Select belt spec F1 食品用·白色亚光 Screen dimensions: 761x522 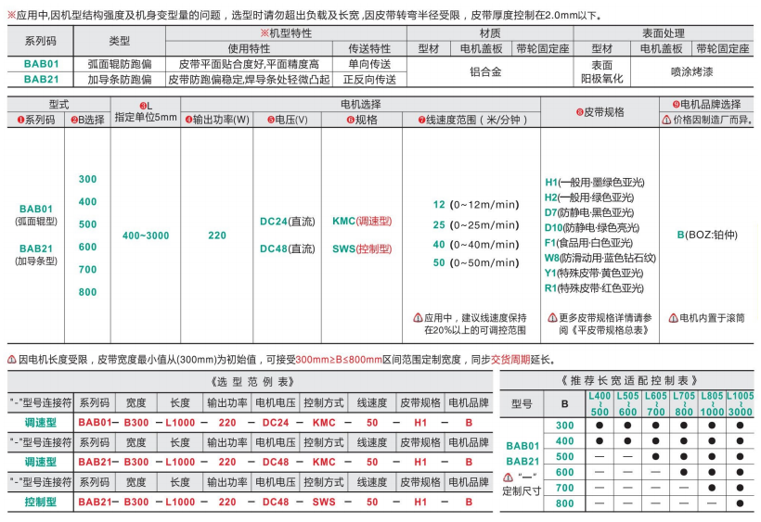[594, 243]
